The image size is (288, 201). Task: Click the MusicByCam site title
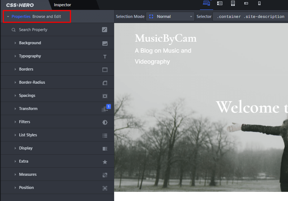[166, 38]
